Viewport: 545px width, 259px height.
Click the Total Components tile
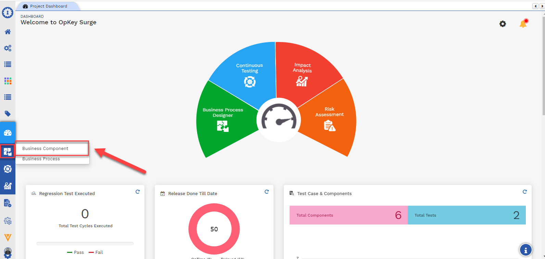[x=348, y=215]
